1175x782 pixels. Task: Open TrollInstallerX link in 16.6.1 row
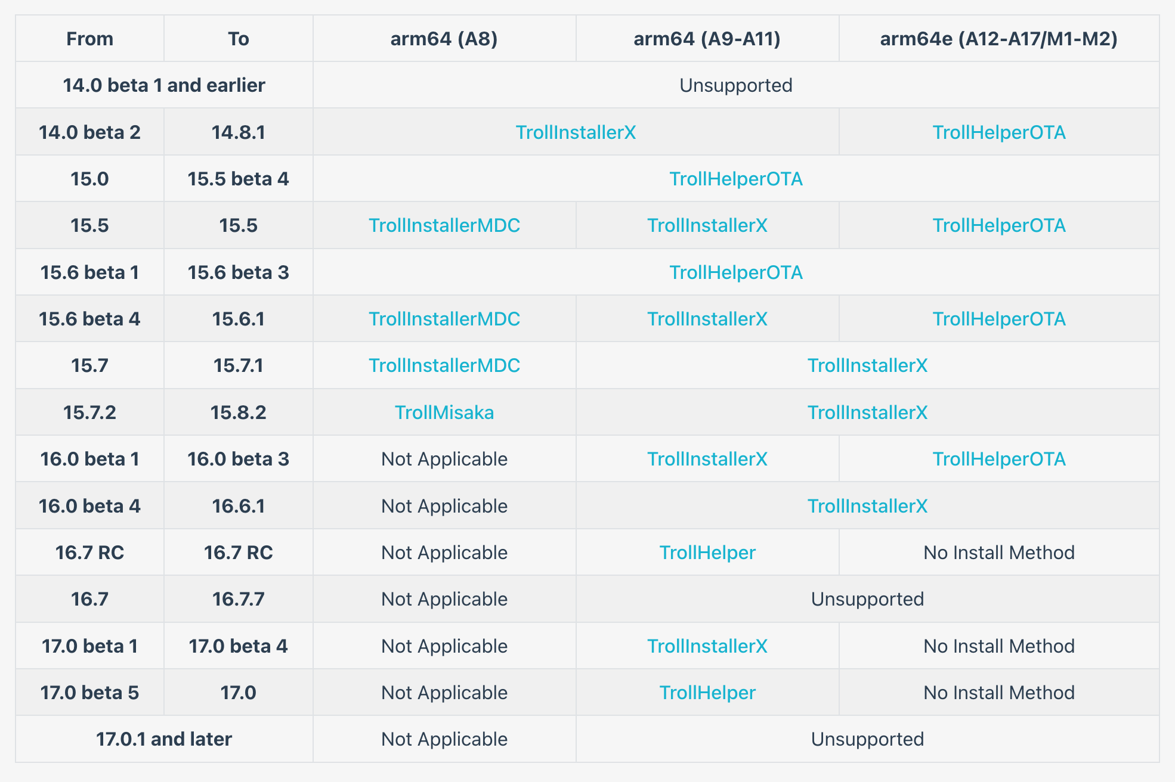(868, 506)
